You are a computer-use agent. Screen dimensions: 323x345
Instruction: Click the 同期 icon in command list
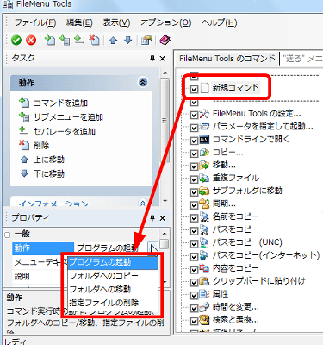click(204, 204)
